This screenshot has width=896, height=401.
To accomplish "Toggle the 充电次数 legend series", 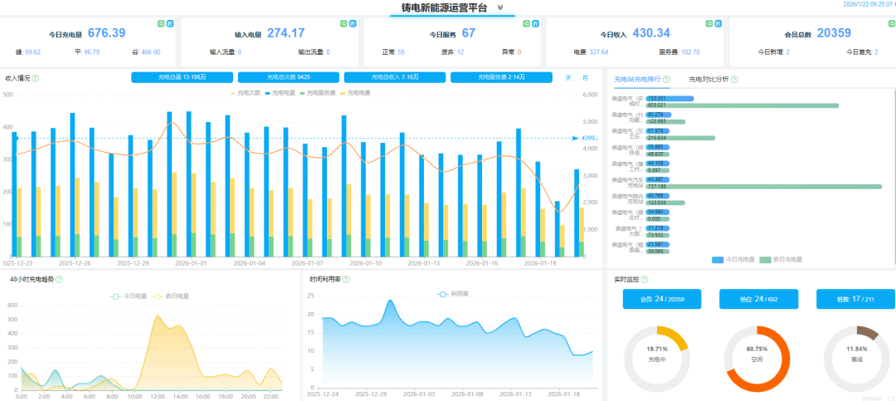I will 245,93.
